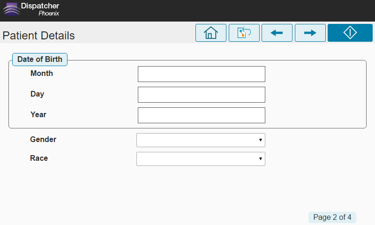The width and height of the screenshot is (375, 225).
Task: Advance with the right arrow button
Action: pyautogui.click(x=310, y=33)
